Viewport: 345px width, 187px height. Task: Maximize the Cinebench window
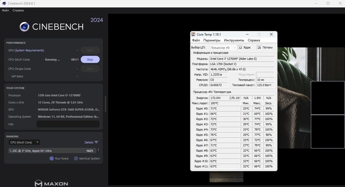click(x=328, y=3)
